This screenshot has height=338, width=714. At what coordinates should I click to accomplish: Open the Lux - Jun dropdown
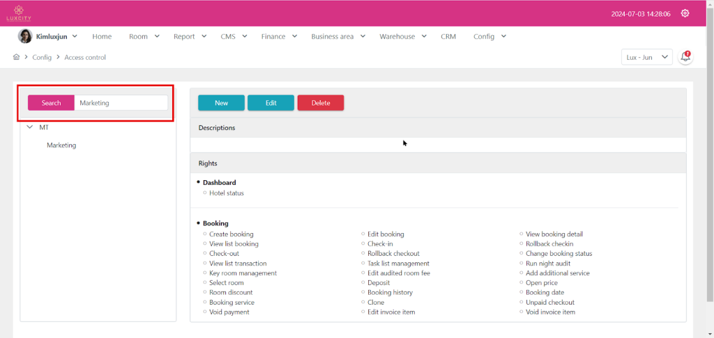click(x=646, y=57)
